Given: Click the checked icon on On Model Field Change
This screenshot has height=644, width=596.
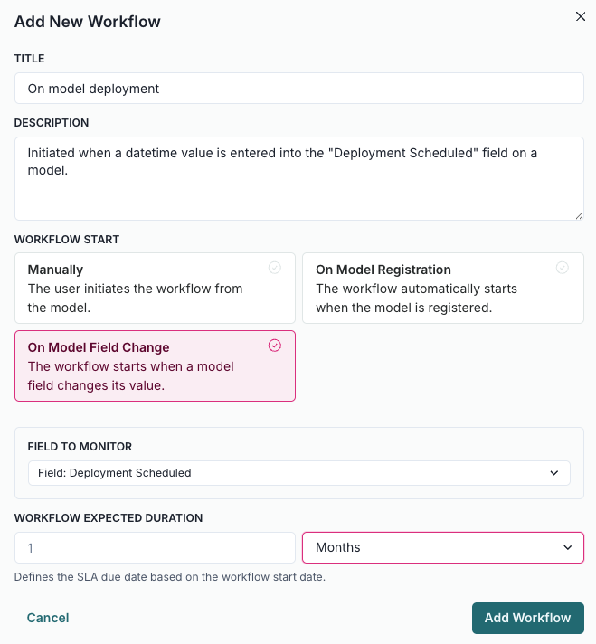Looking at the screenshot, I should 275,346.
